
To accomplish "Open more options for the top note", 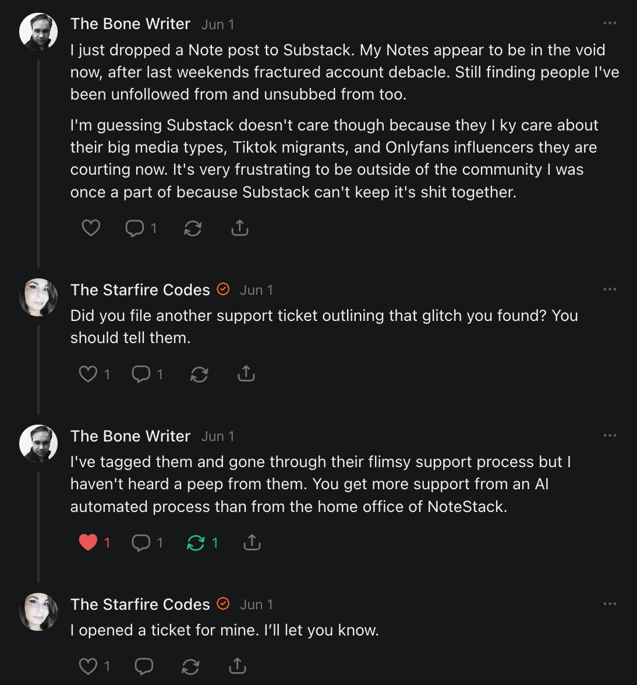I will 610,23.
